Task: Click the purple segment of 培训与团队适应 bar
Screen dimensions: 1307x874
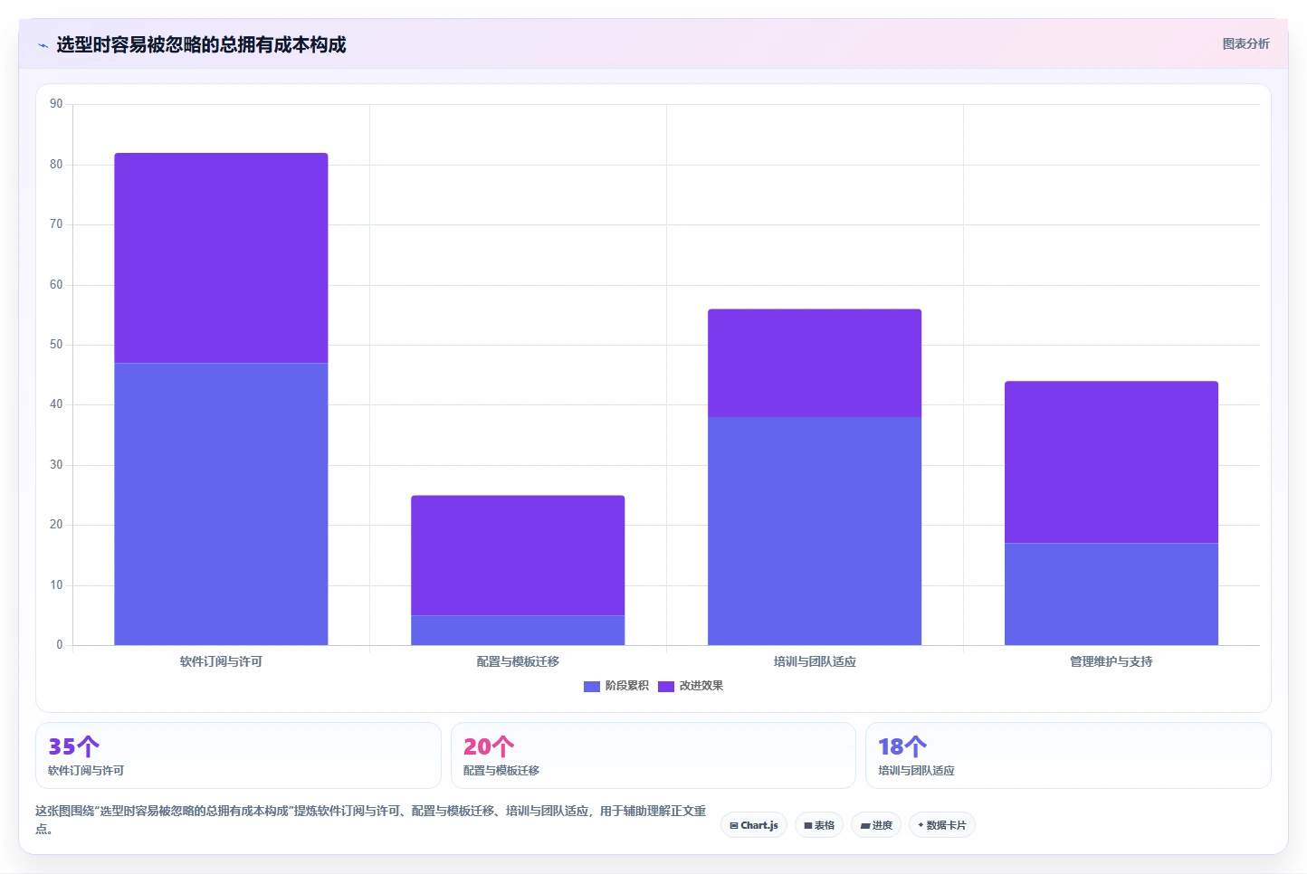Action: [815, 363]
